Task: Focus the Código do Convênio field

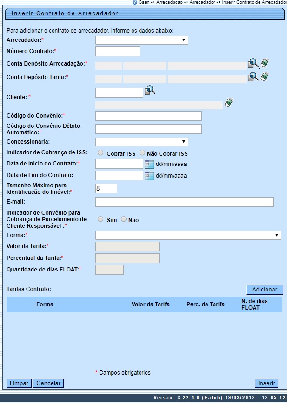Action: [148, 116]
